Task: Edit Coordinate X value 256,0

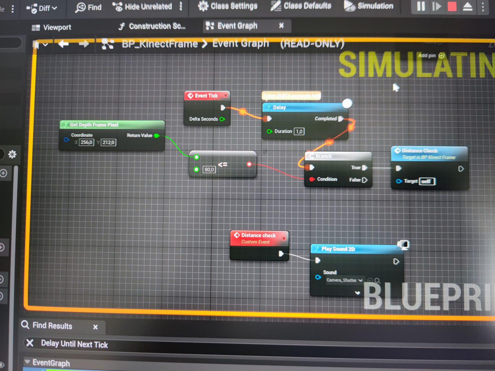Action: point(87,143)
